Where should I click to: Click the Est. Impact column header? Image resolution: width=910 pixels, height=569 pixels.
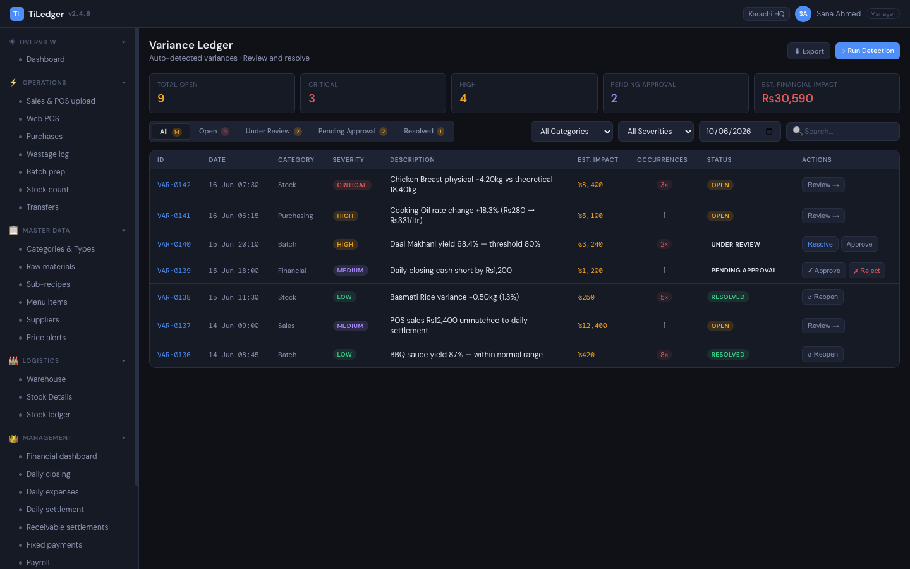click(598, 160)
